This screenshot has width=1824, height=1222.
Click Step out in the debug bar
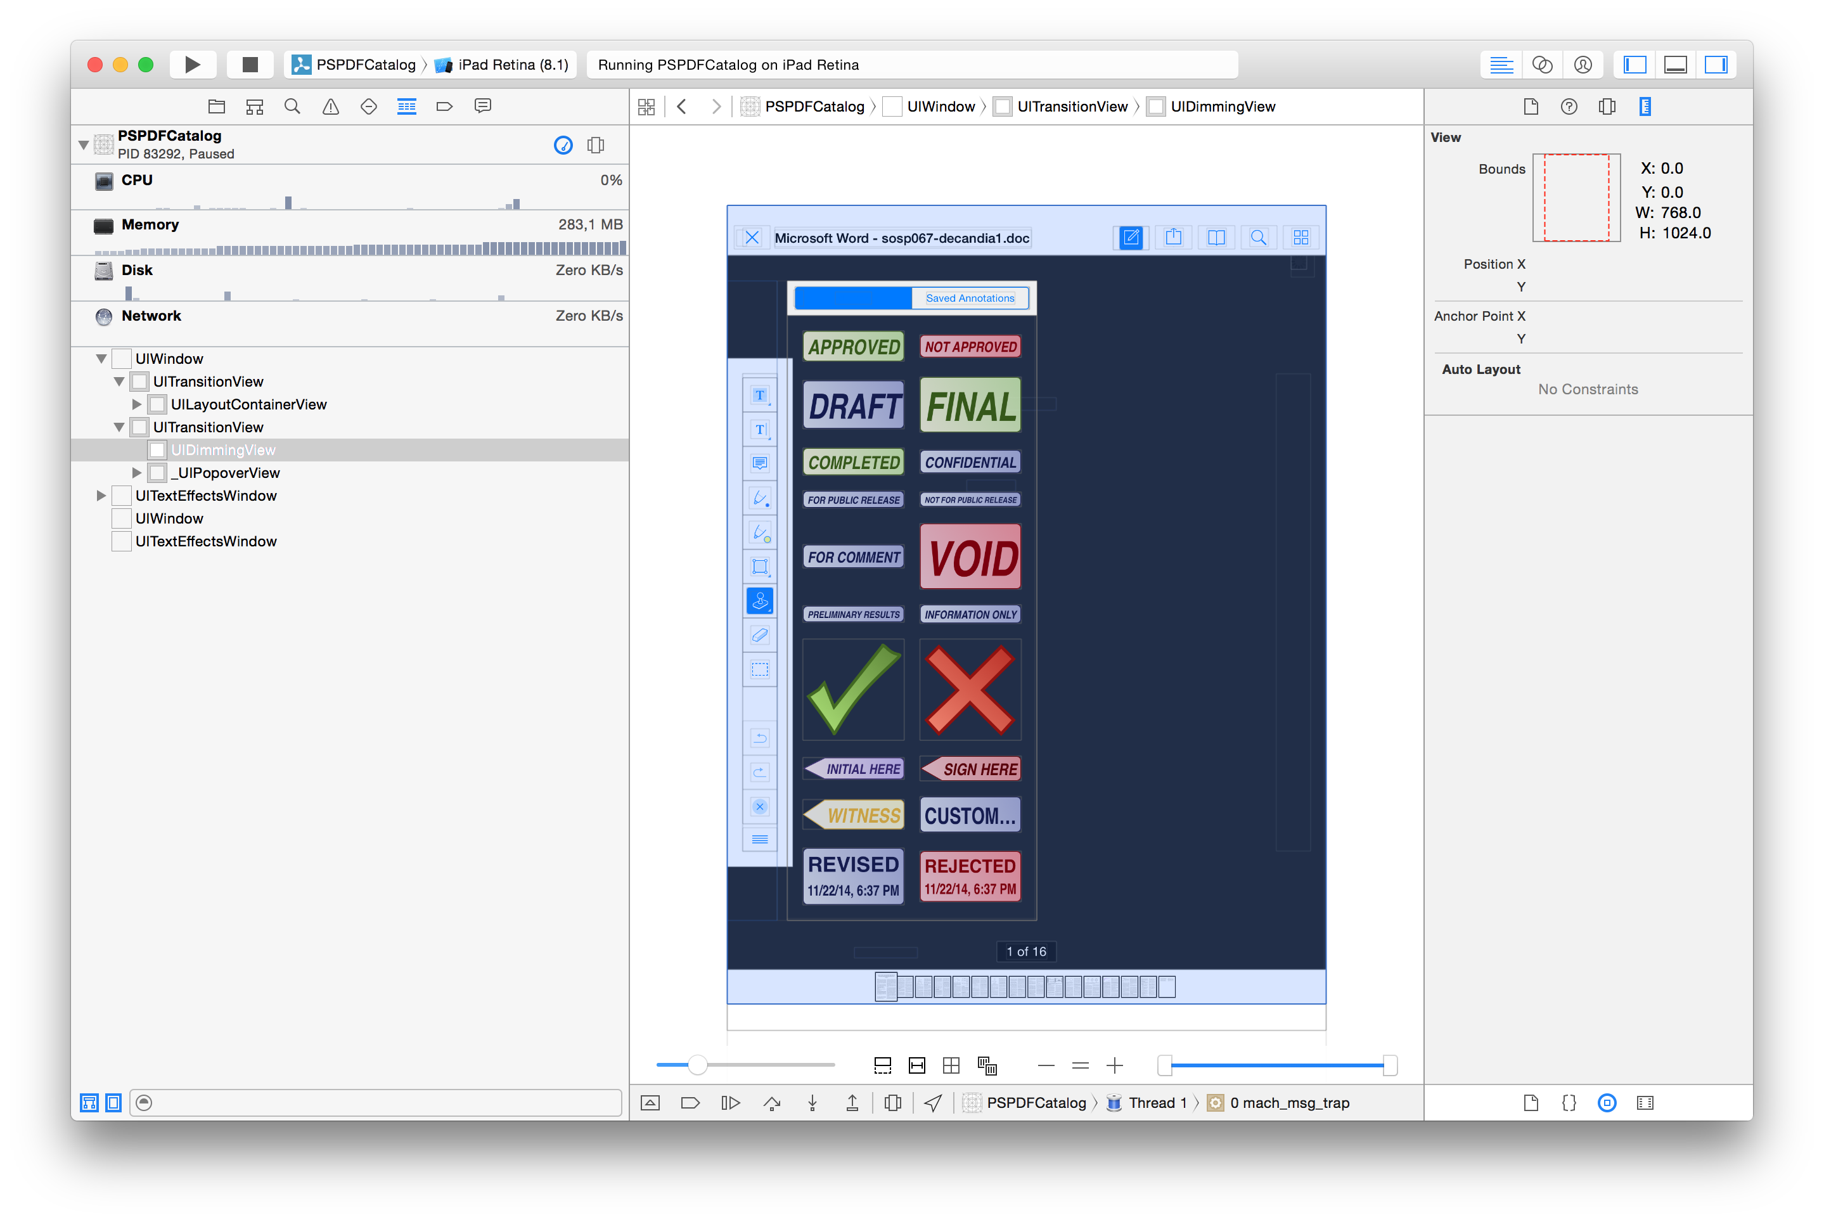tap(852, 1103)
